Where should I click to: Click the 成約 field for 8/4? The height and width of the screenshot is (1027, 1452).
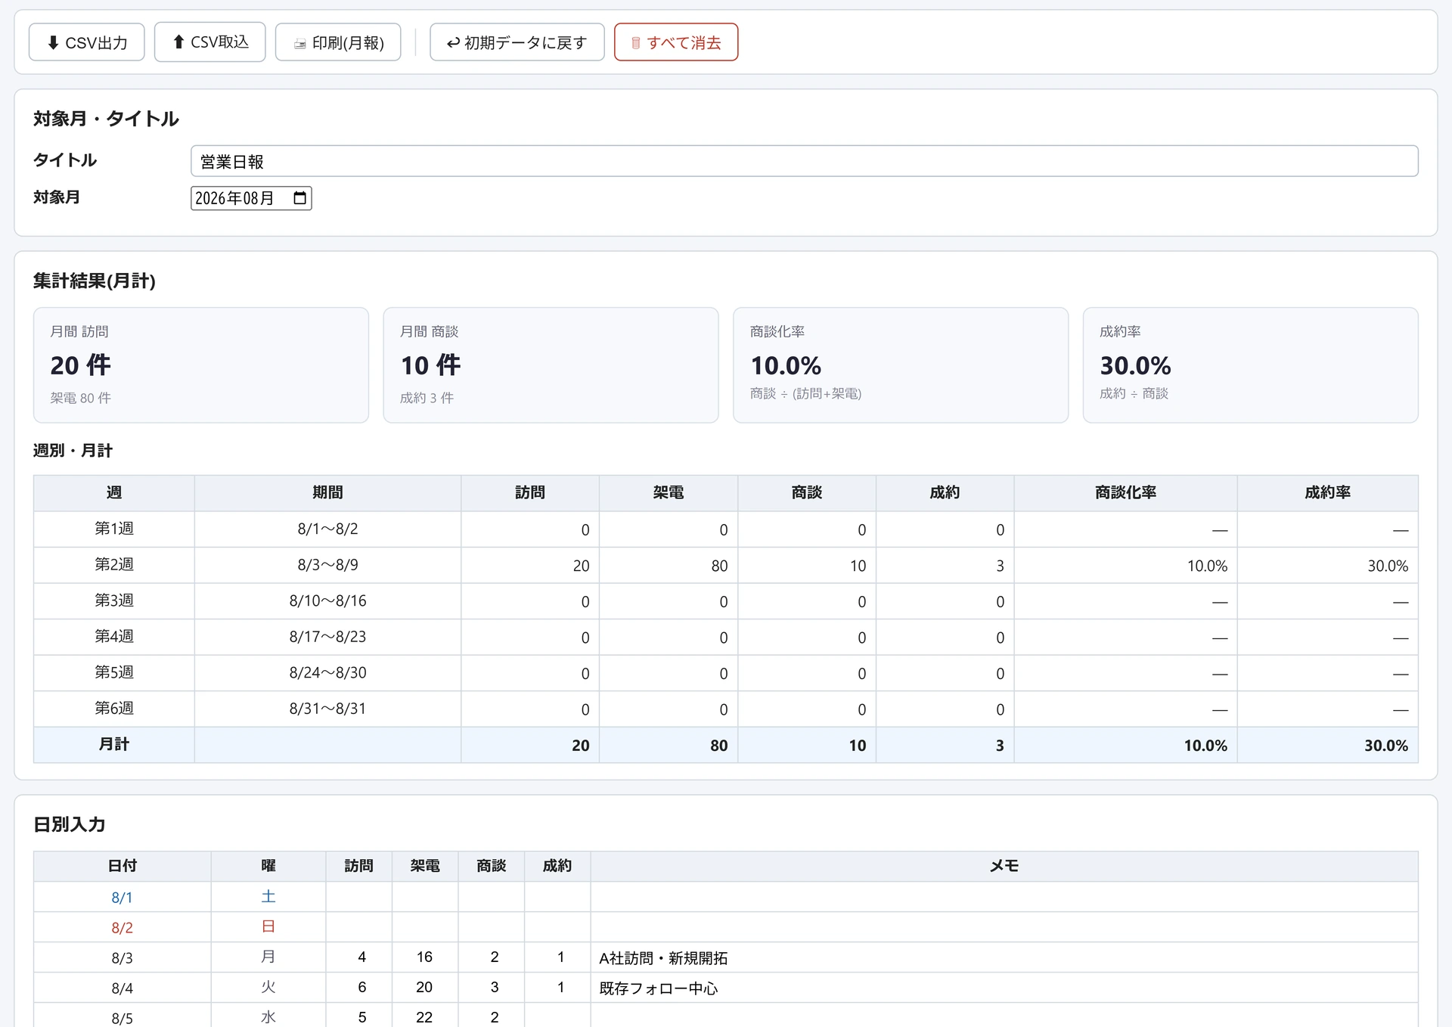point(557,988)
